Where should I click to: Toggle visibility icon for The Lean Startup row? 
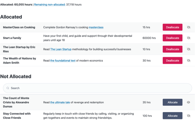click(x=189, y=49)
